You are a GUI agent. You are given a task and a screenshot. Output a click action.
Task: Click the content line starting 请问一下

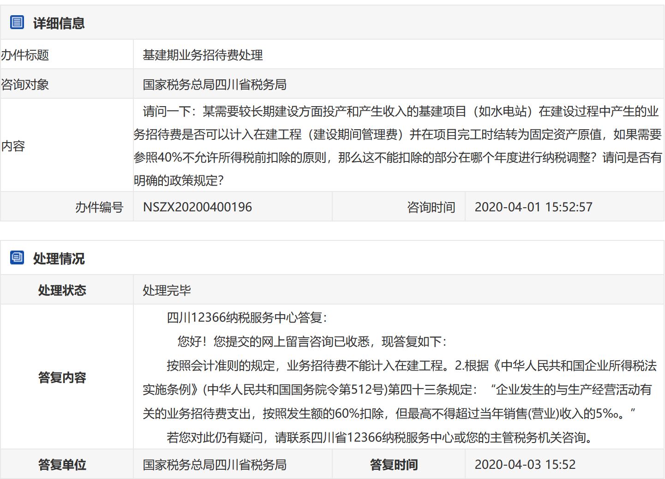pyautogui.click(x=401, y=111)
